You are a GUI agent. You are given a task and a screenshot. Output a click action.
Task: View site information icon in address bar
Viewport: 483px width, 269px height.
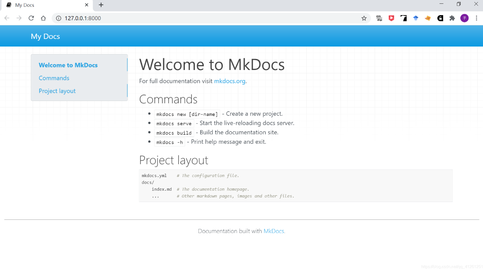(x=58, y=18)
